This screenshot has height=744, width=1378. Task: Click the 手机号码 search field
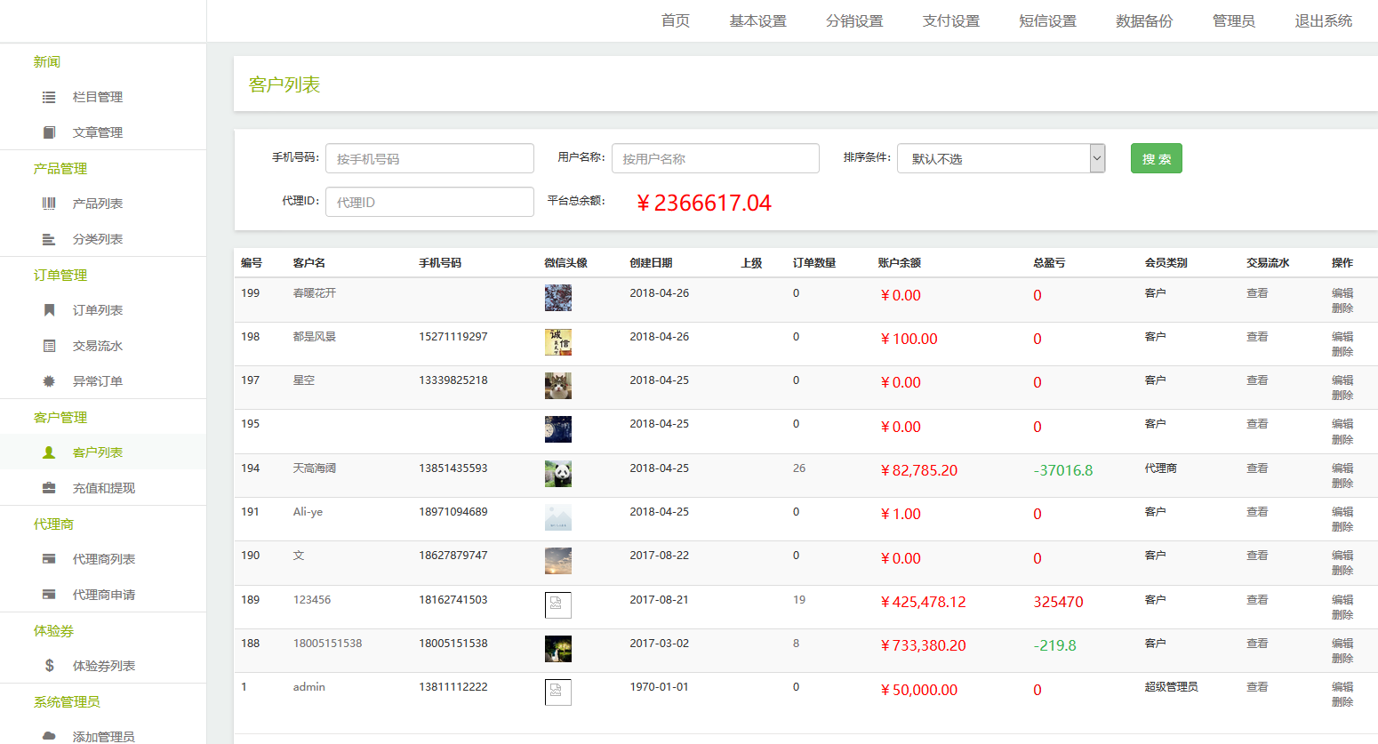pyautogui.click(x=429, y=158)
